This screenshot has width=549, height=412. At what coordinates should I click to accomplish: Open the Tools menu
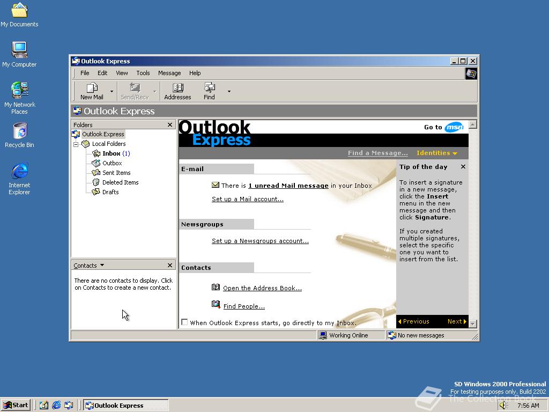click(x=143, y=73)
